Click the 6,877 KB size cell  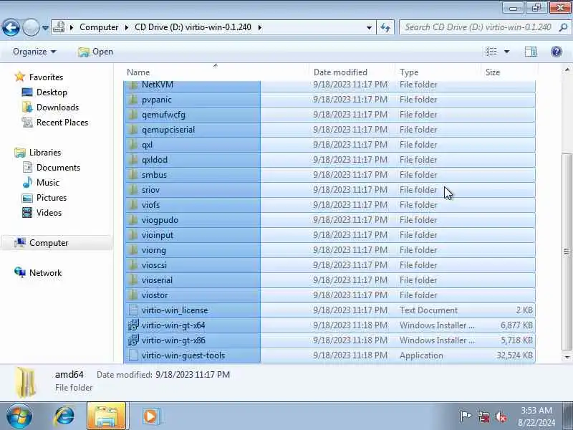pos(516,325)
